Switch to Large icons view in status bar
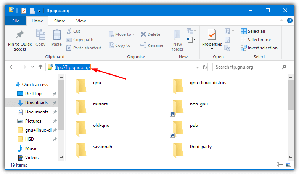 (288, 164)
